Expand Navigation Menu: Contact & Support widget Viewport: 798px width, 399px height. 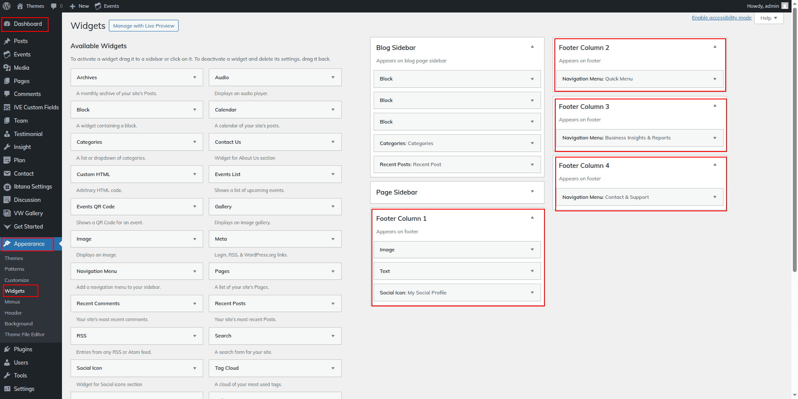click(714, 197)
